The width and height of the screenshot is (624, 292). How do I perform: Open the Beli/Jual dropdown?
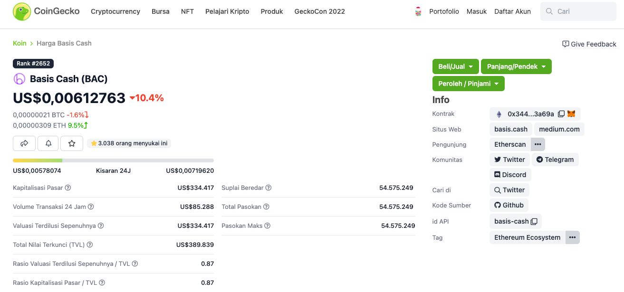[x=455, y=66]
